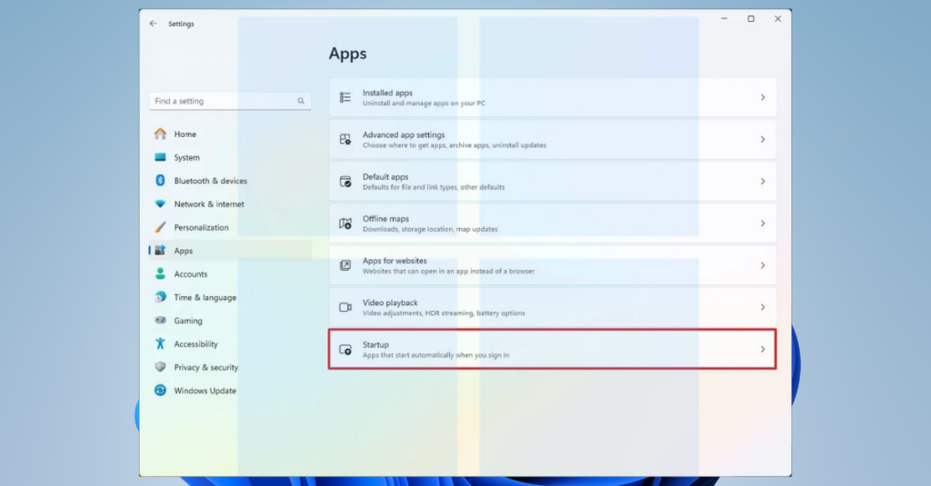Select Apps label in the sidebar
The width and height of the screenshot is (931, 486).
tap(184, 251)
